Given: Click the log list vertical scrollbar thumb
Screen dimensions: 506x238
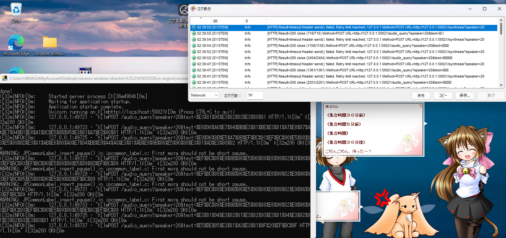Looking at the screenshot, I should (501, 28).
